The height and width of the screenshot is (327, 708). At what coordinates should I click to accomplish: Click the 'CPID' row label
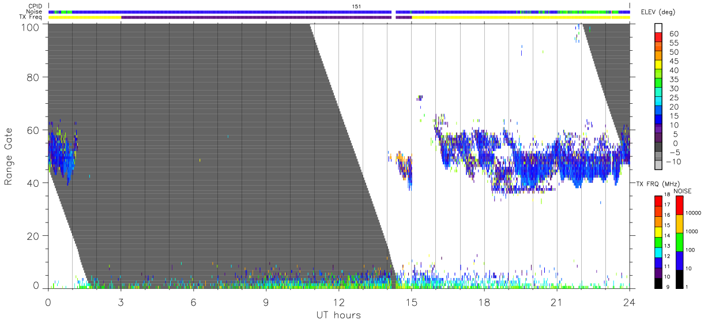point(35,6)
